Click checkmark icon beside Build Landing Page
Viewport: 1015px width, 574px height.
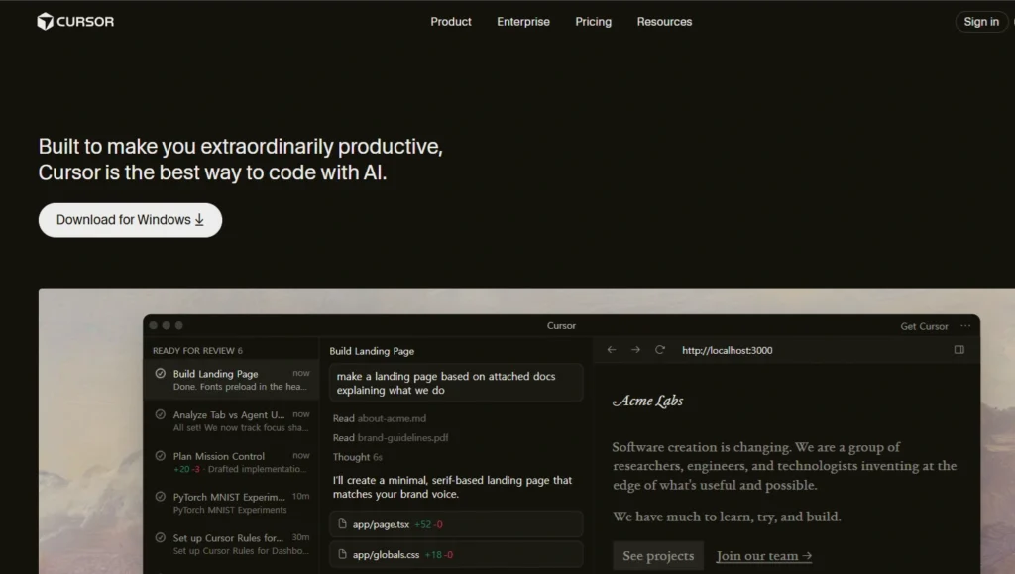(160, 374)
